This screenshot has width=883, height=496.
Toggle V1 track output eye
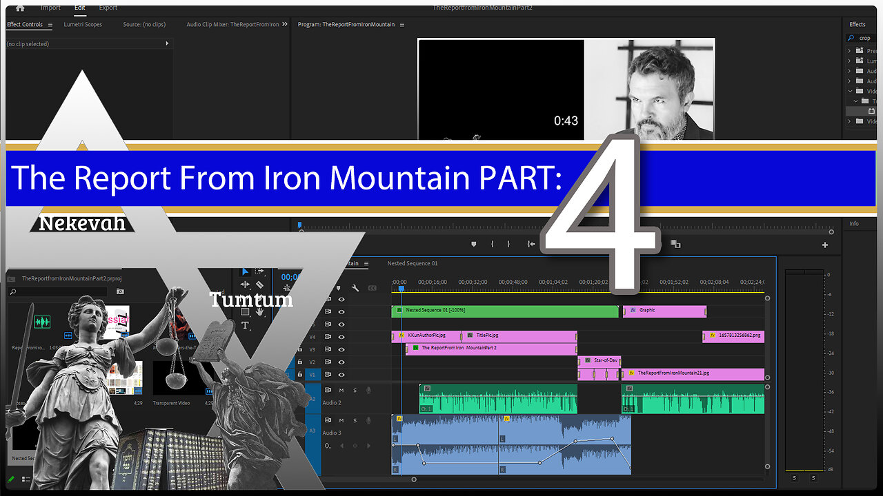coord(341,374)
